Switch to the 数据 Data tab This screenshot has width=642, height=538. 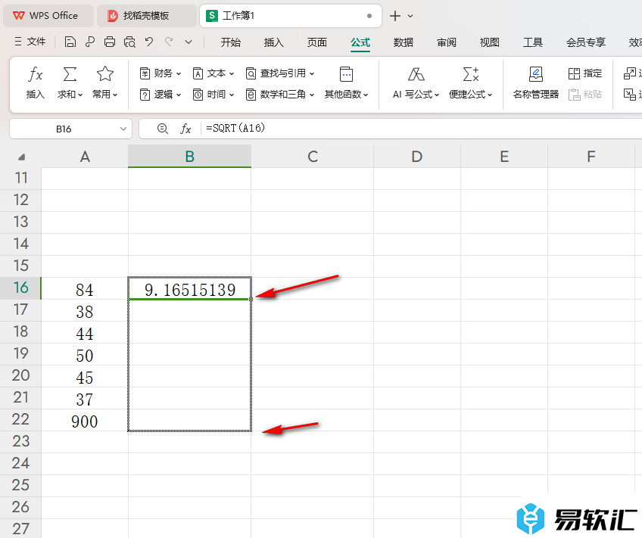404,42
